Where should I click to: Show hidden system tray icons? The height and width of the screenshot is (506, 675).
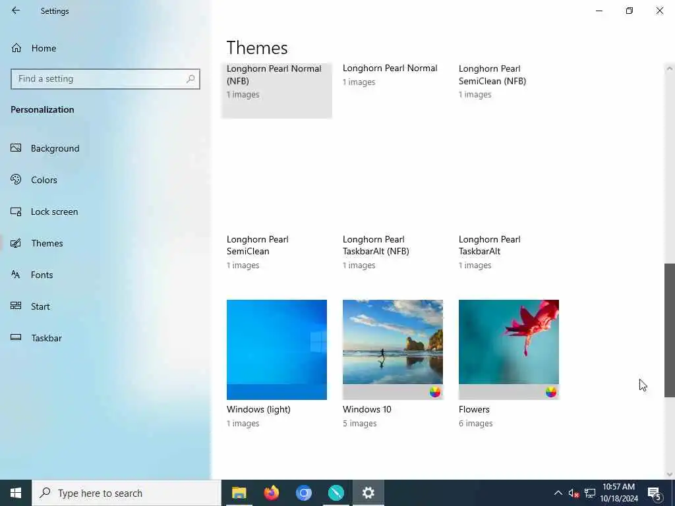click(558, 493)
